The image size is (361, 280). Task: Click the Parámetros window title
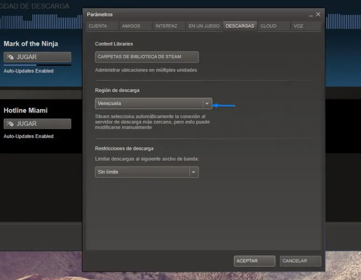coord(99,14)
